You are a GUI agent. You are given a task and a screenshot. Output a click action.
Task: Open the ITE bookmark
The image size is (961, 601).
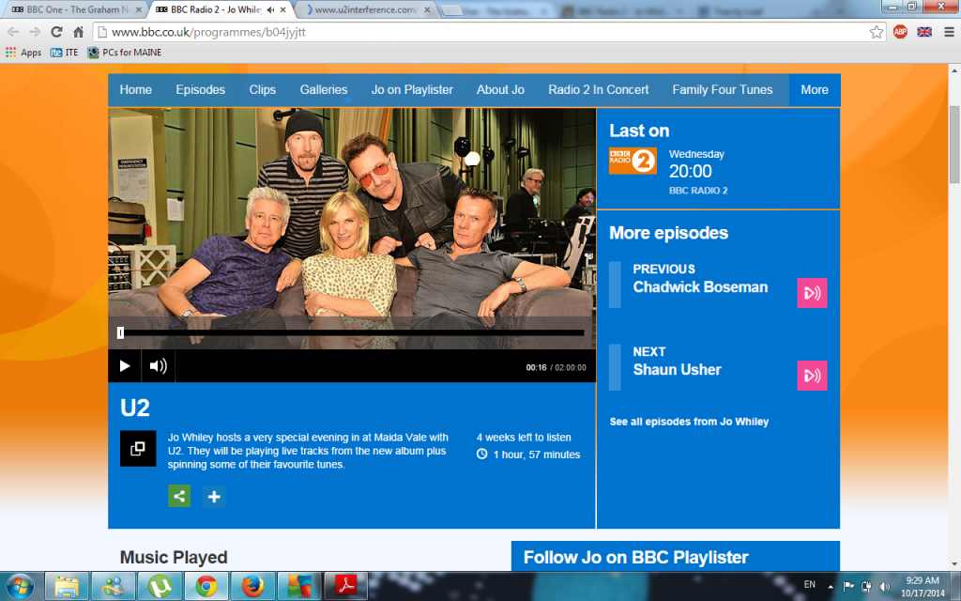tap(65, 53)
